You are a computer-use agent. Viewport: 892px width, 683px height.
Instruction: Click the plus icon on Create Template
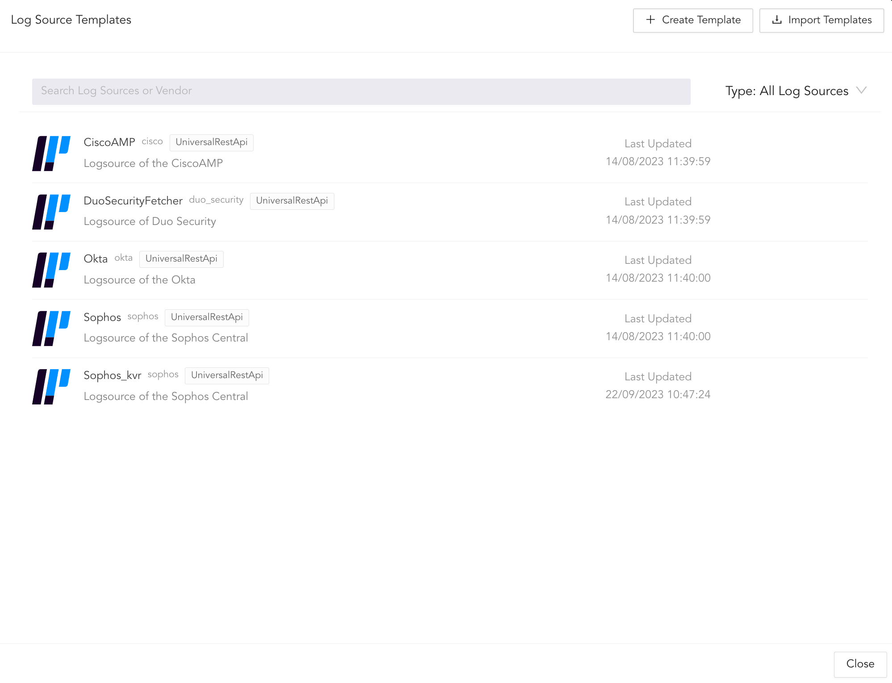tap(650, 20)
